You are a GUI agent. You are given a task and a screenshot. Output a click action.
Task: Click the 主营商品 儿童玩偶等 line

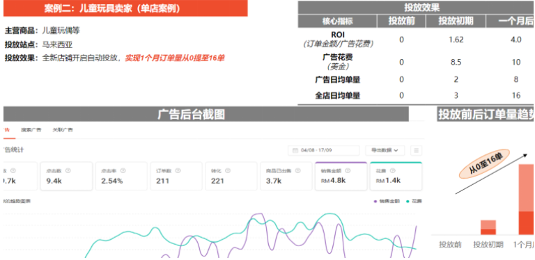(x=42, y=31)
